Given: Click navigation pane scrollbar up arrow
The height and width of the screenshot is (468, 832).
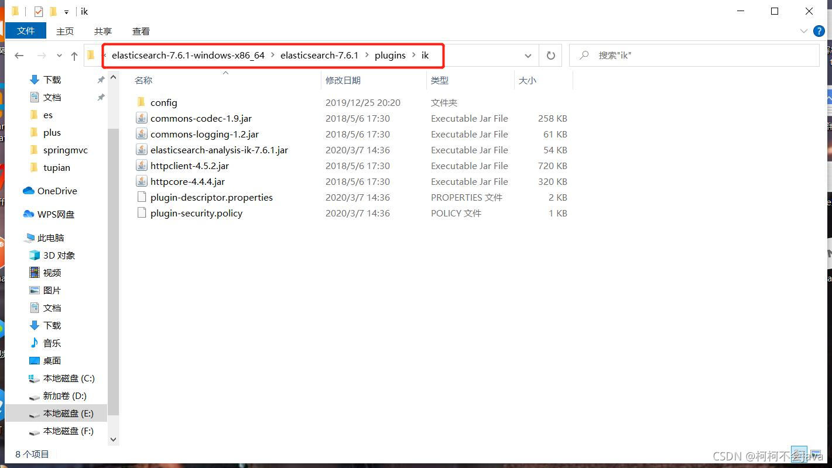Looking at the screenshot, I should 114,78.
